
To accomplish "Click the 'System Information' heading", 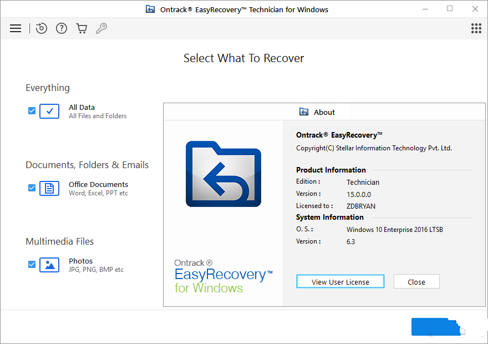I will 330,217.
